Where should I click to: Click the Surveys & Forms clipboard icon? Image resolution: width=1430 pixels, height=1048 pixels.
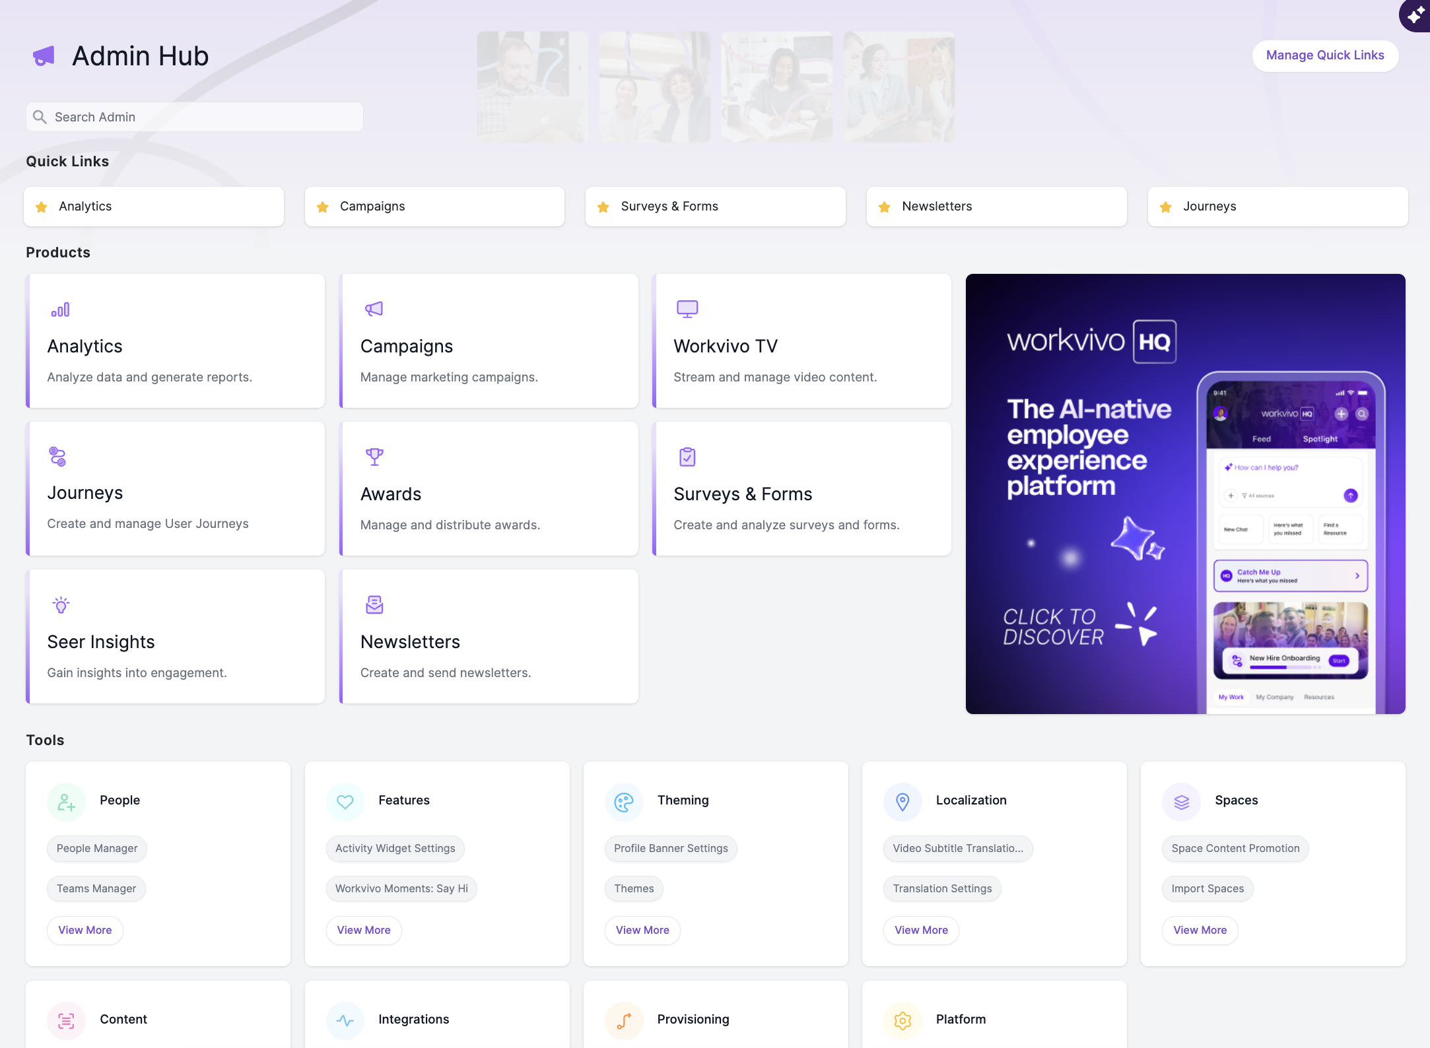(687, 457)
